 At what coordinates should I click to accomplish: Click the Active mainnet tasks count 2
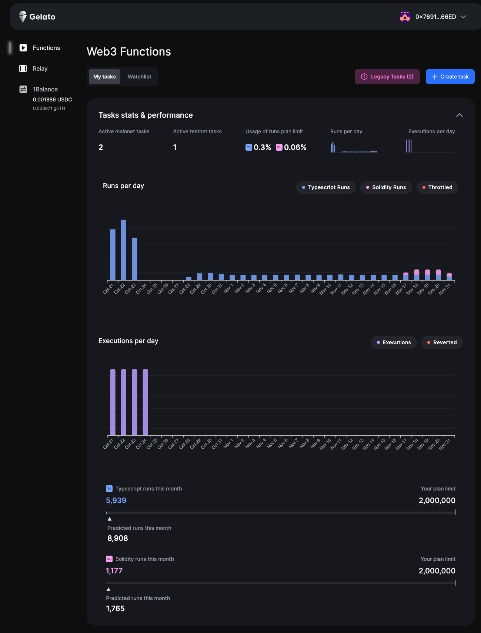pos(101,147)
